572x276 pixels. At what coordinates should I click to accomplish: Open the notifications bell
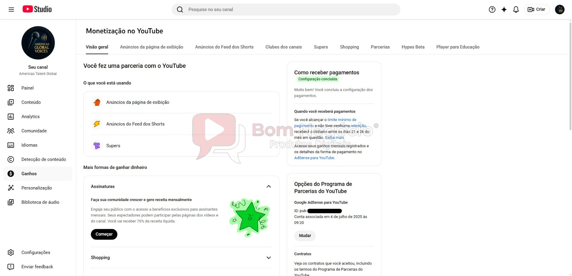[x=516, y=10]
